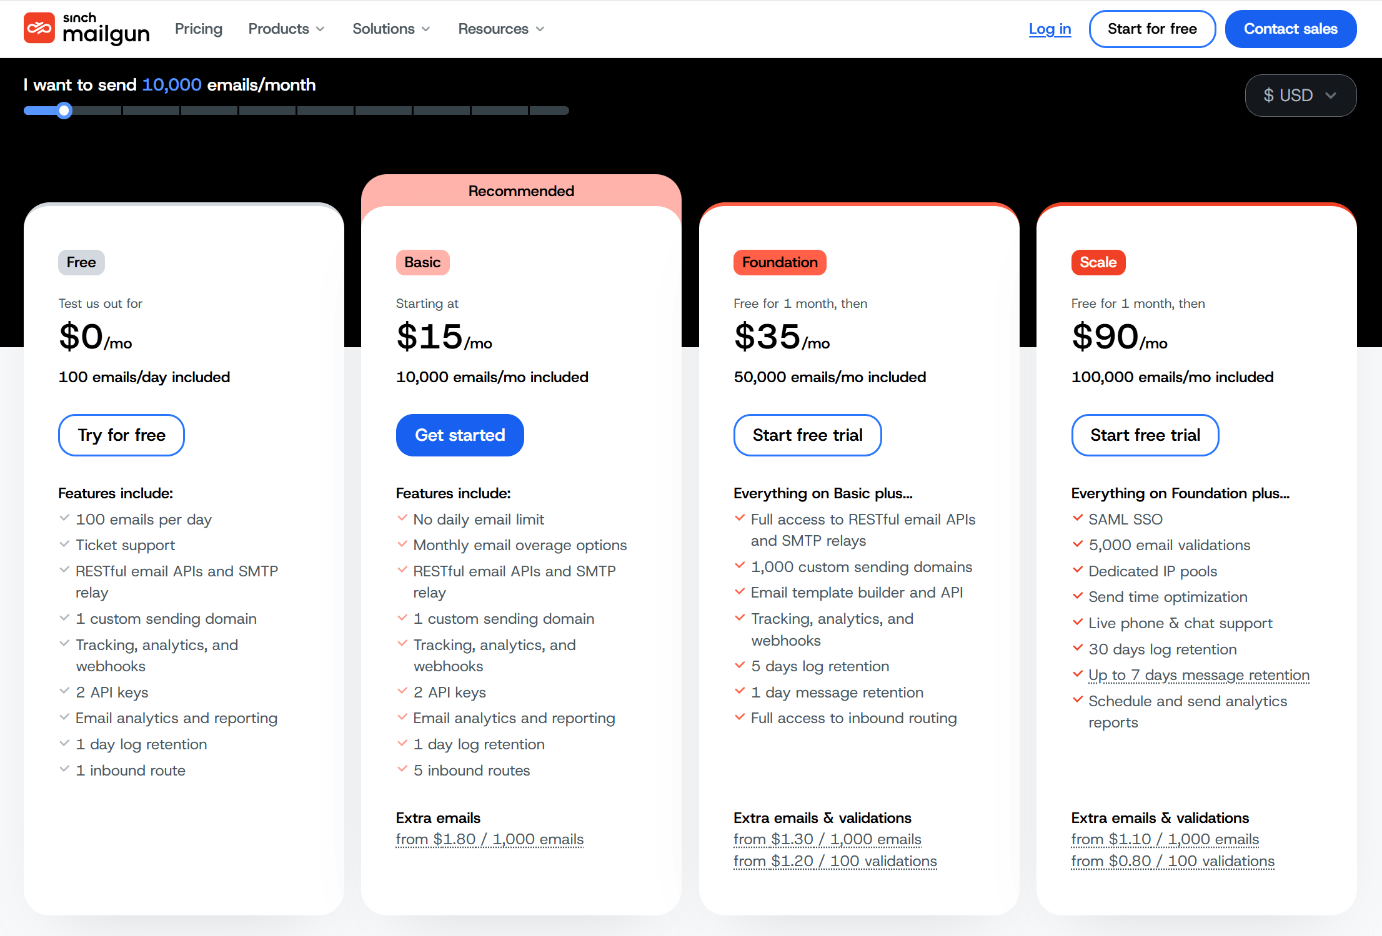
Task: Click Everything on Foundation plus heading
Action: tap(1180, 493)
